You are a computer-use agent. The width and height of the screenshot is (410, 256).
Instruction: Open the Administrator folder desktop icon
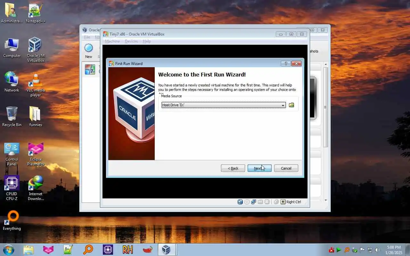[12, 13]
